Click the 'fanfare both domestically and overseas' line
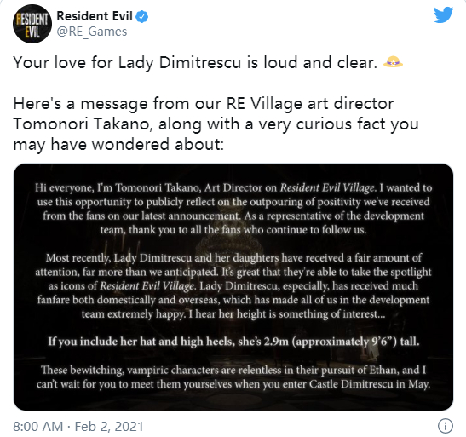The image size is (466, 437). pos(233,300)
